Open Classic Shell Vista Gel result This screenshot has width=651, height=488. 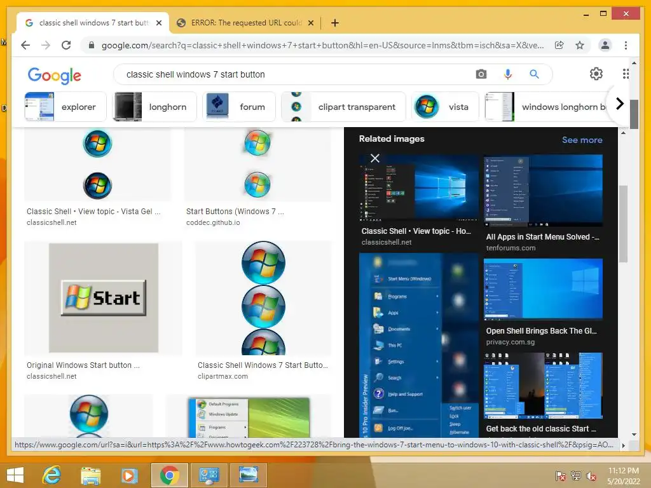97,165
